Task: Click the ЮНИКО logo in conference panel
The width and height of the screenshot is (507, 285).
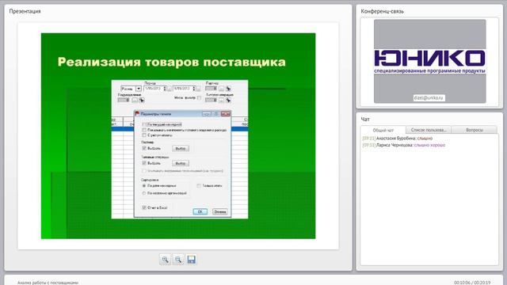Action: coord(429,62)
